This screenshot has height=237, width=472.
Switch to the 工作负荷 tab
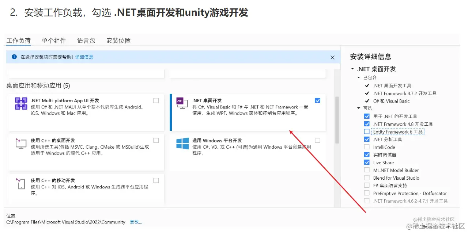point(18,41)
